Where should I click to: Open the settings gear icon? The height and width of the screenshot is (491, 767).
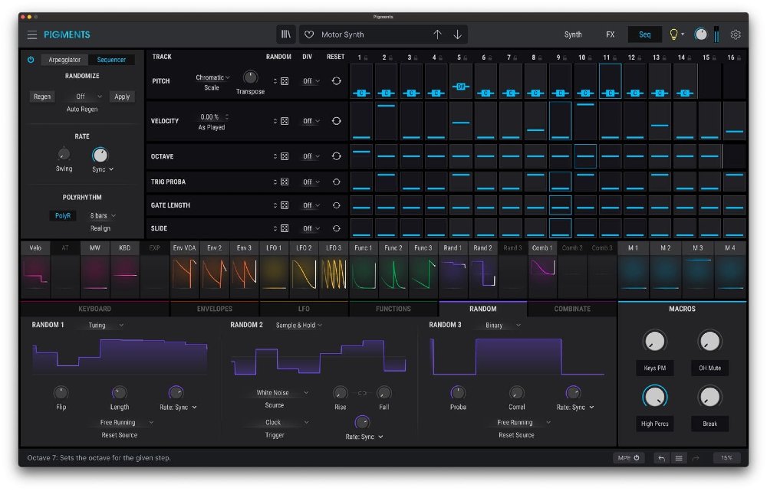click(x=736, y=34)
